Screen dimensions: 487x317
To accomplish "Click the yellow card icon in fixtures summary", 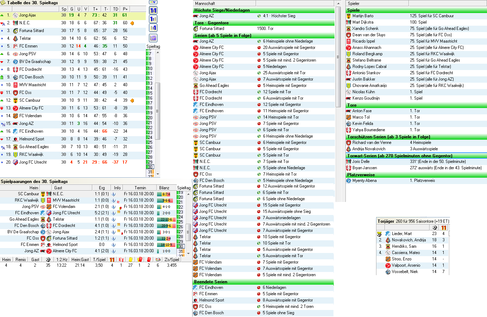I will coord(130,260).
